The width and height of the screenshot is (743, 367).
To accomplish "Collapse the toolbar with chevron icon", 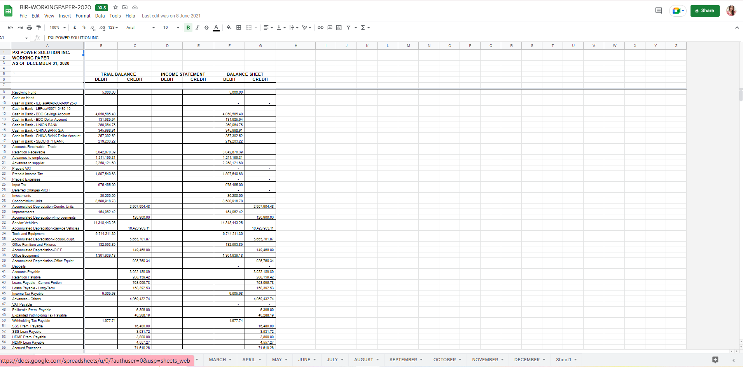I will pos(737,28).
